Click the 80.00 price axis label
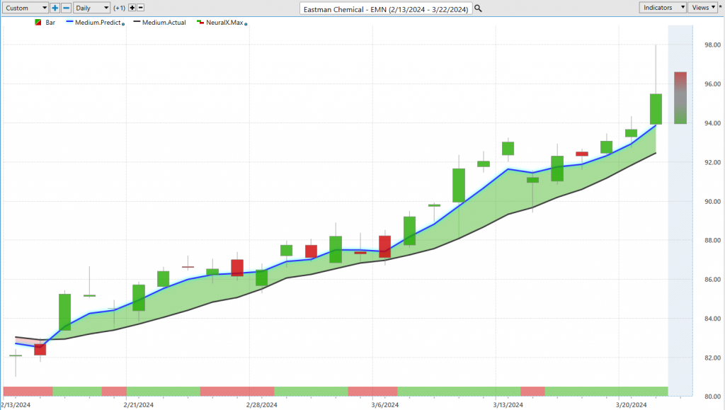 (x=712, y=397)
